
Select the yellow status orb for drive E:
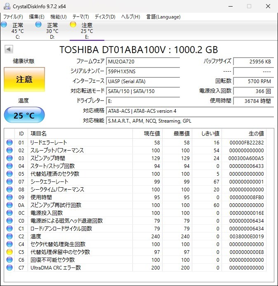click(x=73, y=24)
